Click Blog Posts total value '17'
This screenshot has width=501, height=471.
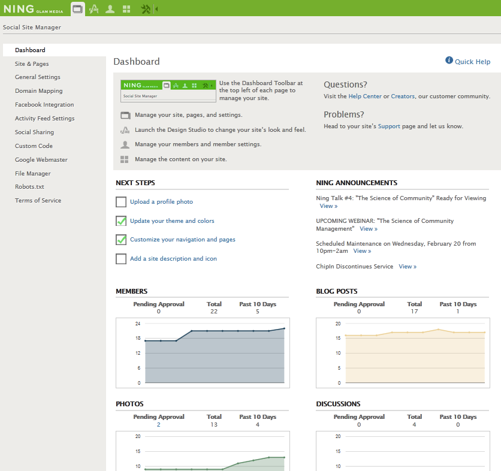click(x=414, y=312)
